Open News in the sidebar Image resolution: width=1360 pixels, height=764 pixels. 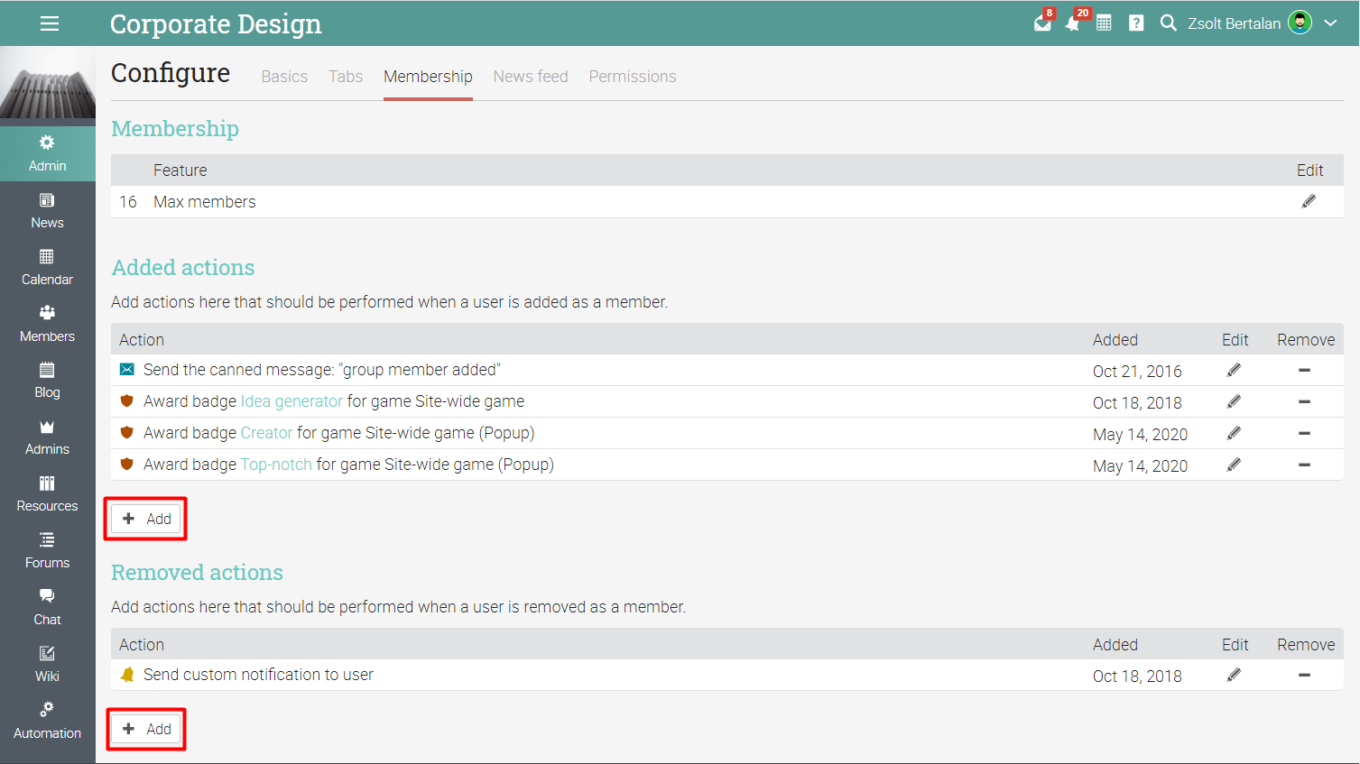pyautogui.click(x=48, y=210)
